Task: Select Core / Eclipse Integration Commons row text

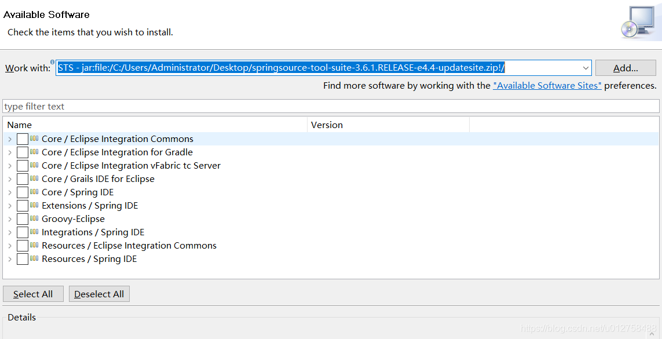Action: point(118,139)
